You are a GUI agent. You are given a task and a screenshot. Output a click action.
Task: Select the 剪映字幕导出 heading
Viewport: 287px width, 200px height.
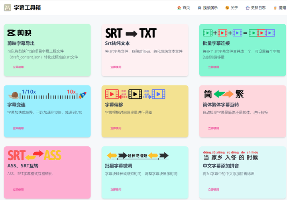point(21,43)
